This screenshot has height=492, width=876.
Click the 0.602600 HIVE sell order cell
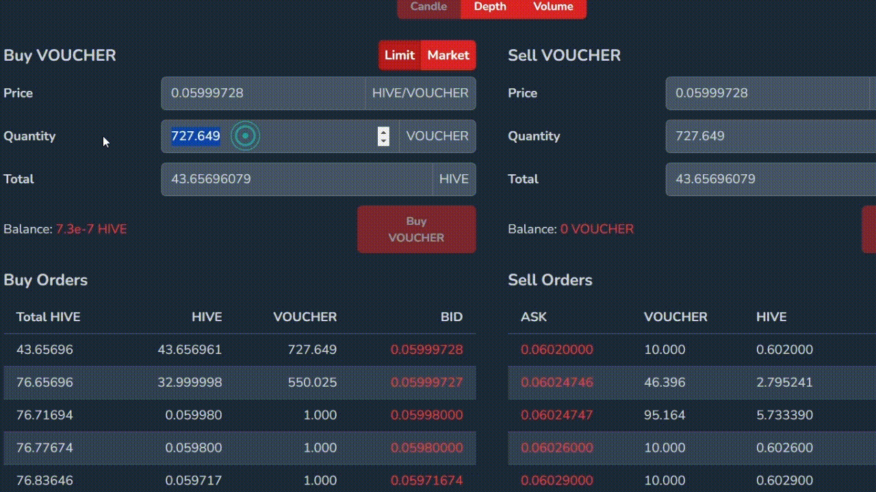pos(784,448)
